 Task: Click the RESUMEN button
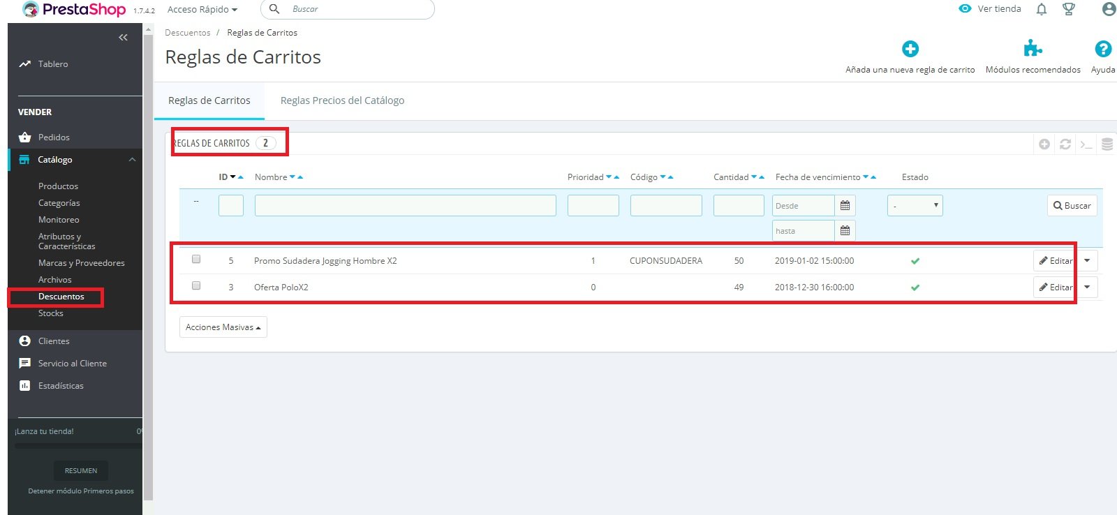click(81, 471)
